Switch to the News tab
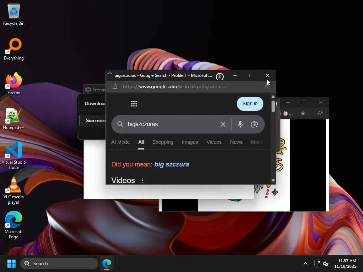The width and height of the screenshot is (363, 272). point(236,142)
